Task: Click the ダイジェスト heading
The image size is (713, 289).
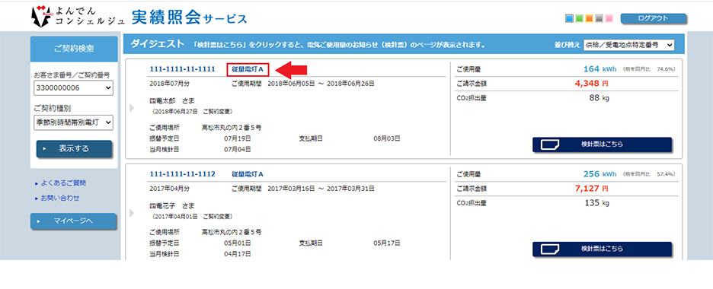Action: pos(158,44)
